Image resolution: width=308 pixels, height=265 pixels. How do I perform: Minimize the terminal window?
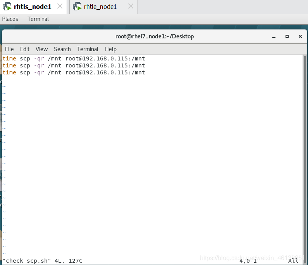point(274,36)
